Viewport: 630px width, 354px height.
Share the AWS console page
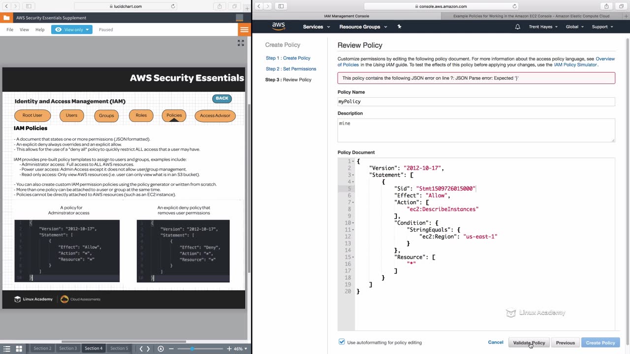(x=606, y=6)
